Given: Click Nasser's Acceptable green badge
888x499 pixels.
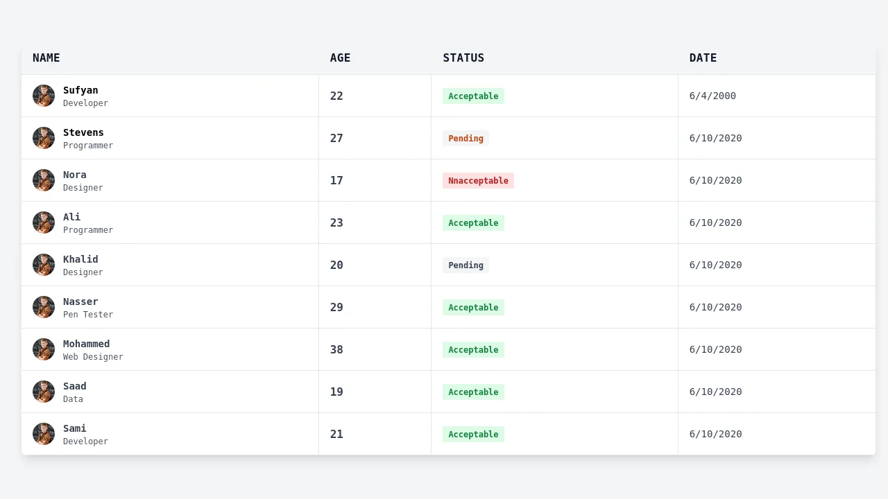Looking at the screenshot, I should 473,307.
